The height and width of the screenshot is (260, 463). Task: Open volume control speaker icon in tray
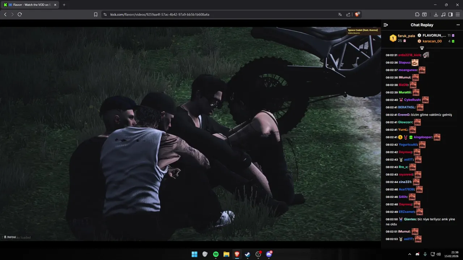pos(439,254)
